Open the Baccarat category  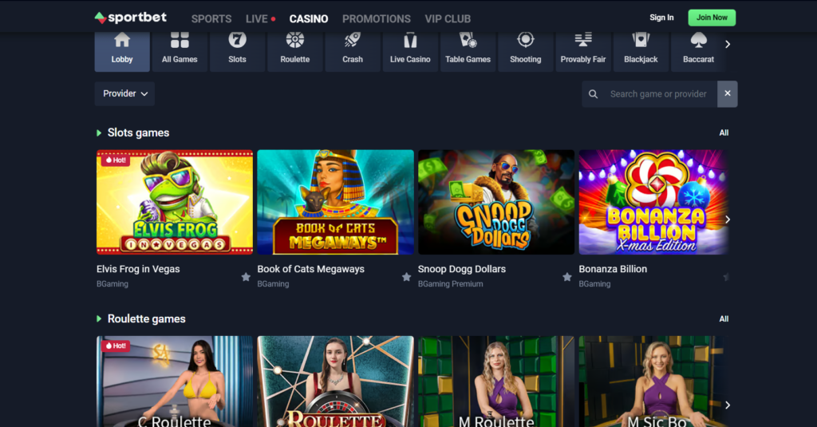698,51
